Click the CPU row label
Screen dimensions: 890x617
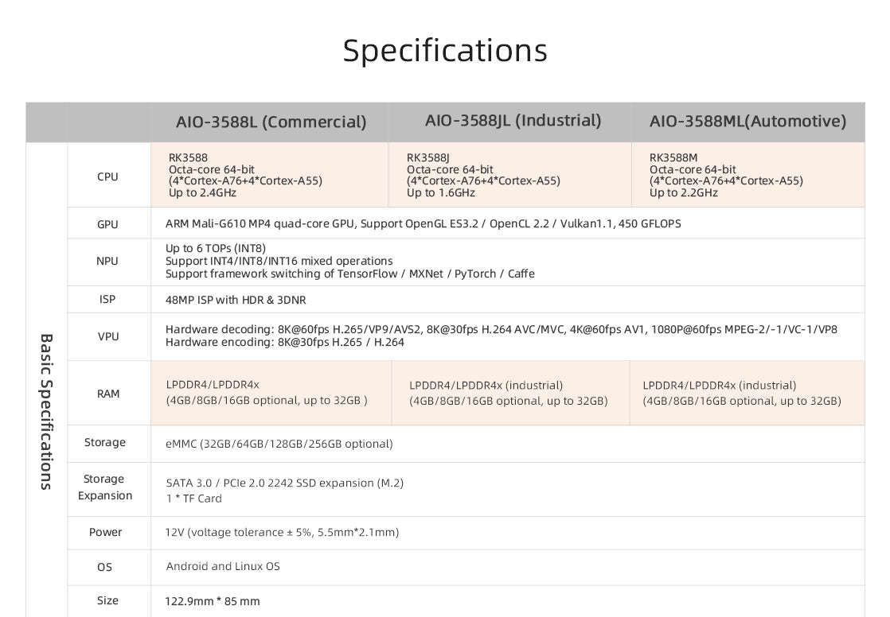coord(107,177)
